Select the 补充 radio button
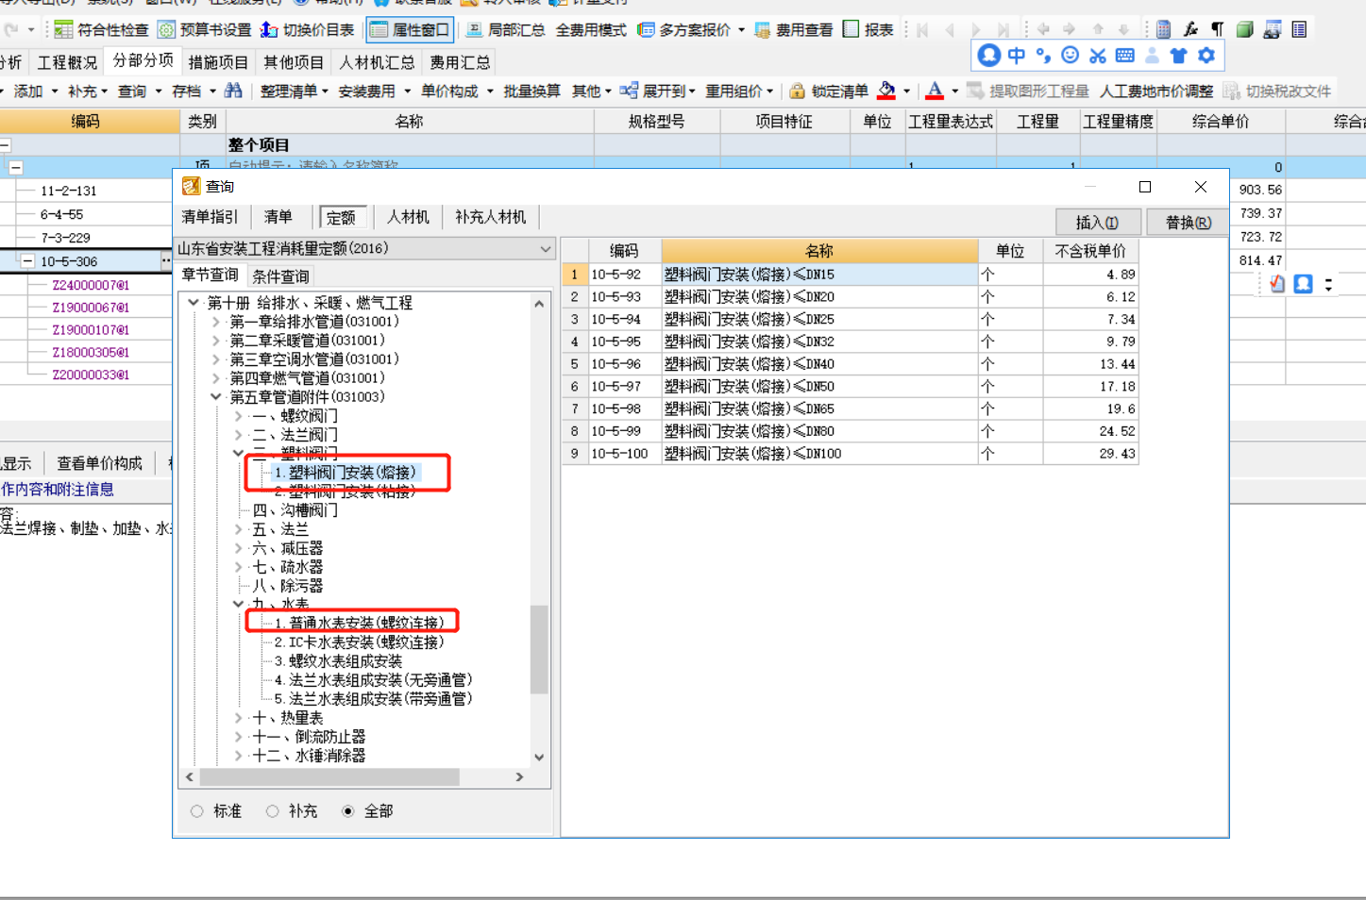 coord(273,811)
